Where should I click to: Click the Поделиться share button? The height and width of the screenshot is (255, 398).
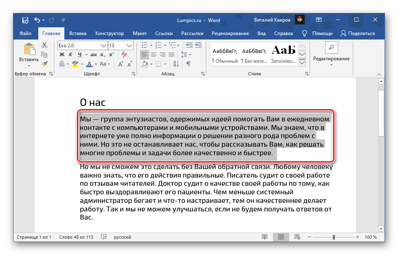[358, 33]
